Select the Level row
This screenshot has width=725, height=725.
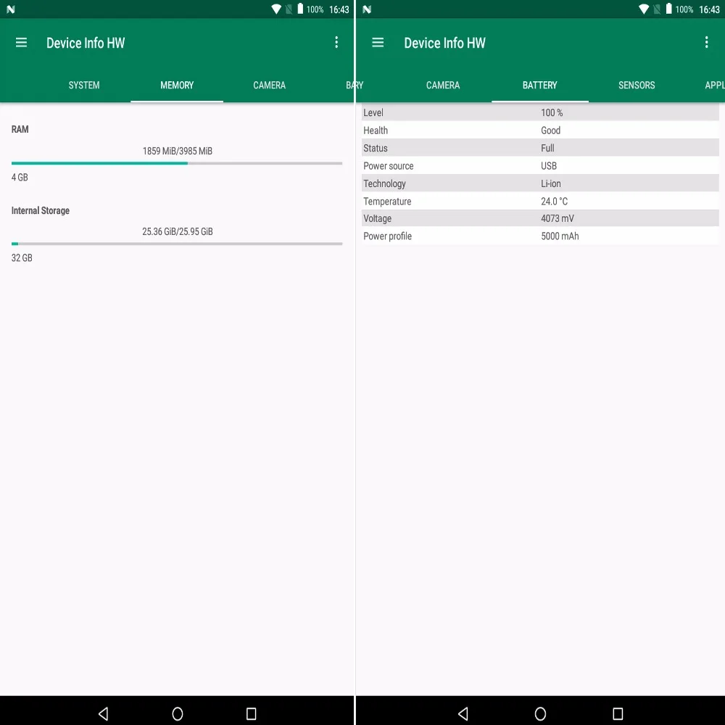pyautogui.click(x=540, y=113)
